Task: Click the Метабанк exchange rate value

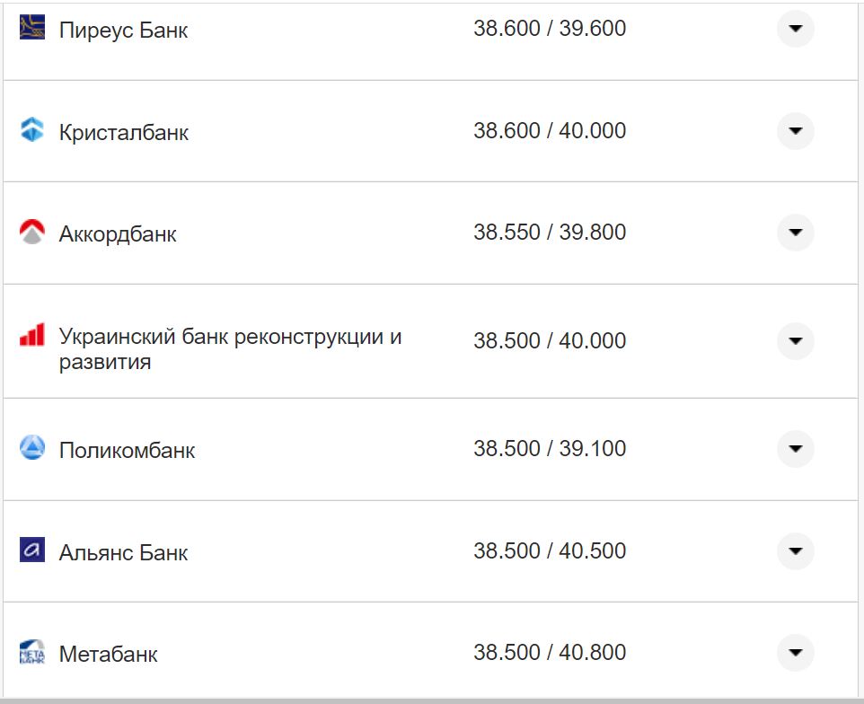Action: (551, 653)
